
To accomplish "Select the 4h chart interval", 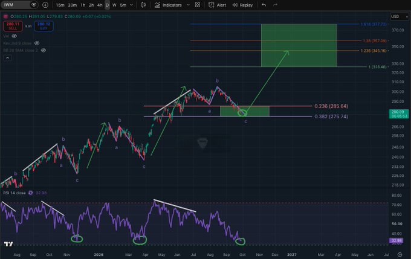I will [100, 5].
